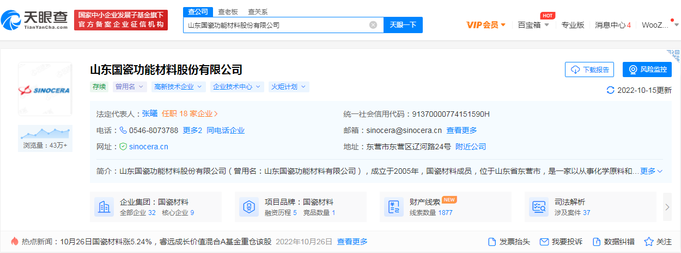Open the 专业版 menu item

pyautogui.click(x=573, y=24)
